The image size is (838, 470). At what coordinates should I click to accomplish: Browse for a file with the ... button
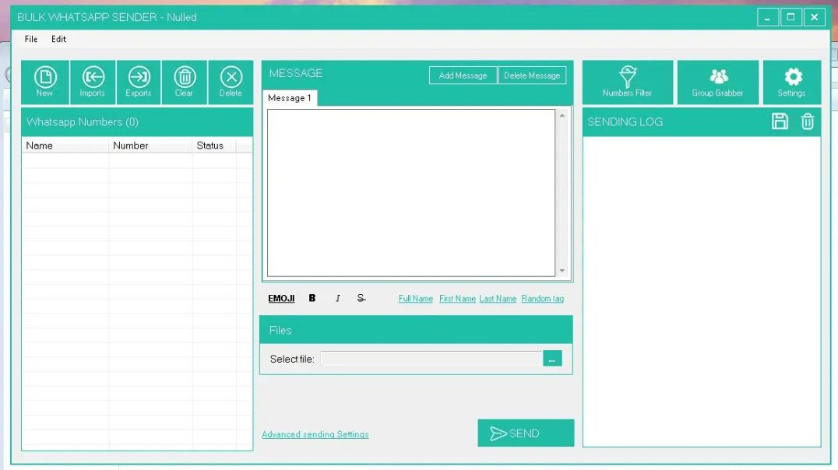click(x=552, y=358)
